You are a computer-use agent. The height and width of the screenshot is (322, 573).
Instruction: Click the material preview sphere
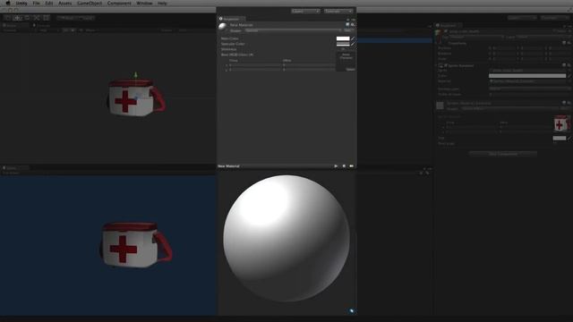click(286, 239)
